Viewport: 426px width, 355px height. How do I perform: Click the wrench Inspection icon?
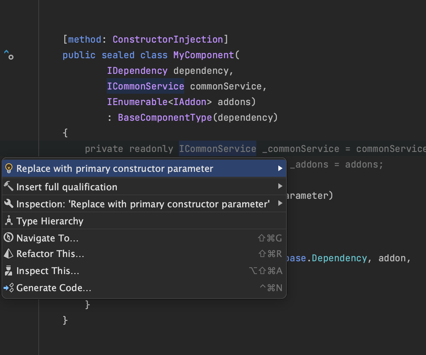click(x=9, y=203)
